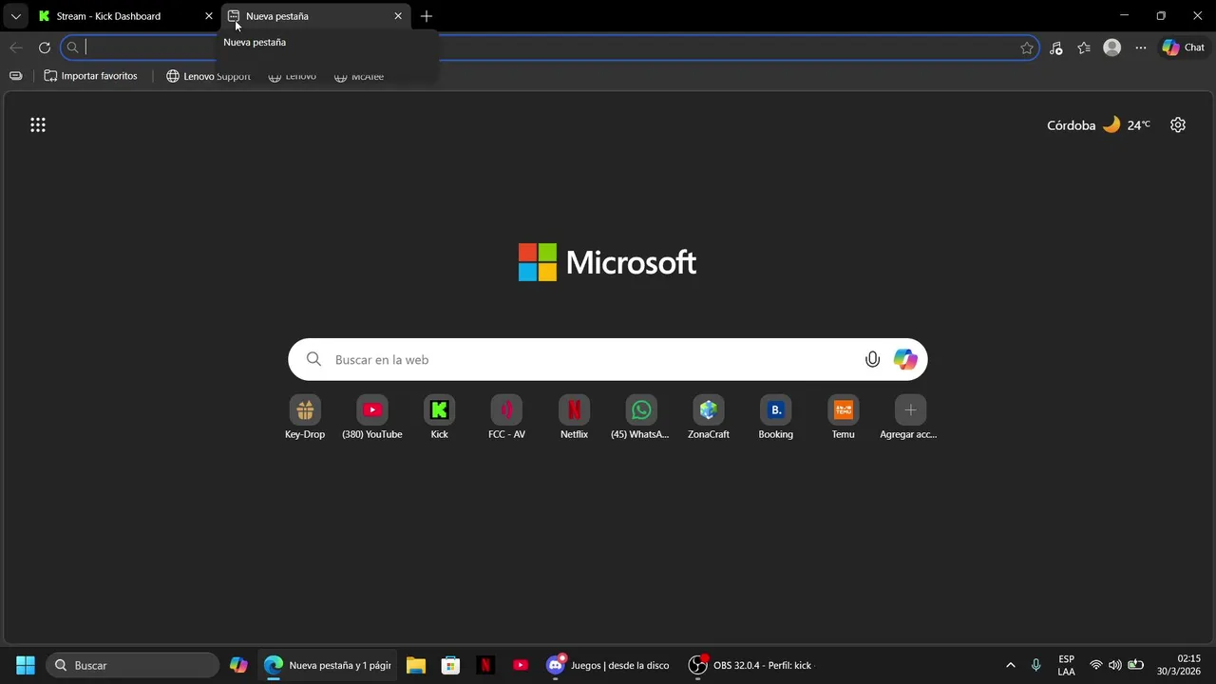Click the browser back arrow

click(x=16, y=47)
